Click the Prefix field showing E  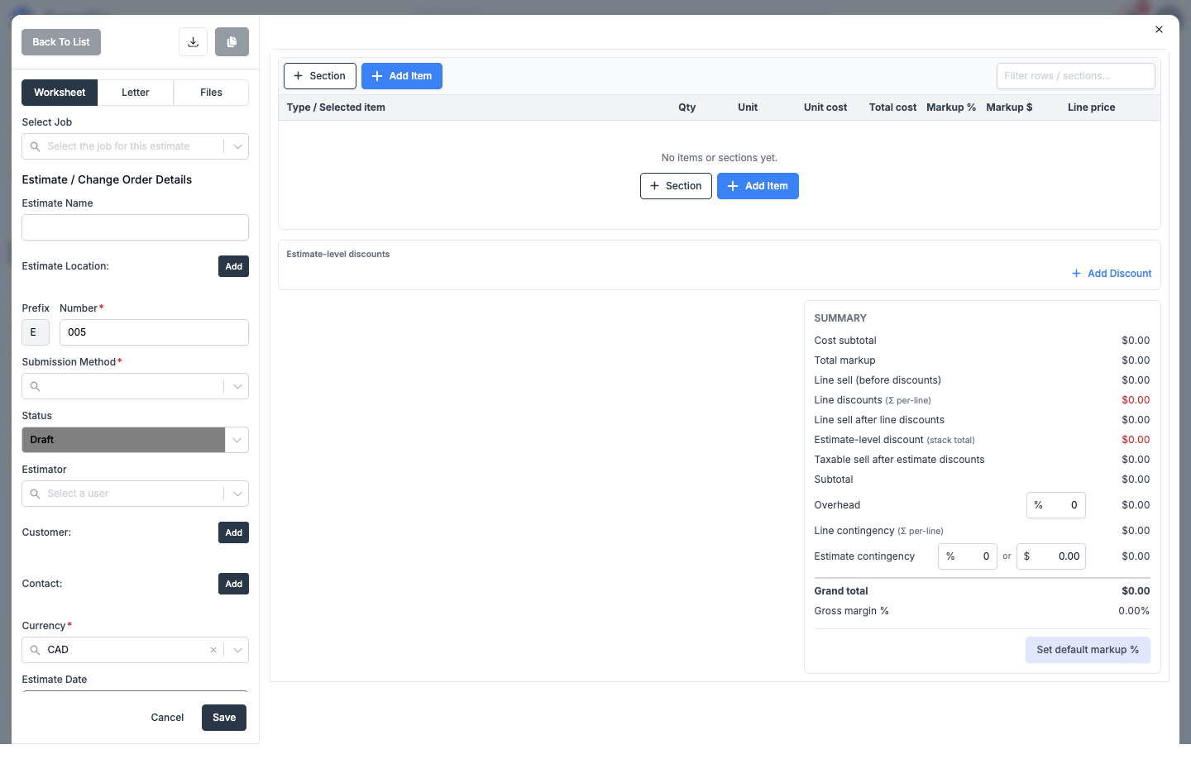click(x=36, y=332)
